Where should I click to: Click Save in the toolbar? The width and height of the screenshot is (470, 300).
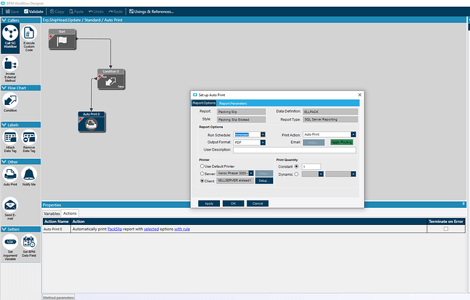click(12, 12)
